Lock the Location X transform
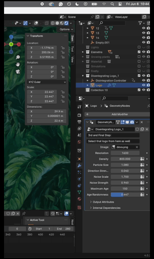 point(62,48)
